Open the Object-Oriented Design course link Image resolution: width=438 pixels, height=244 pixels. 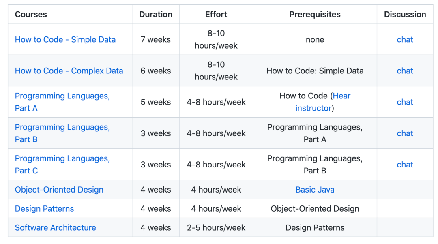point(59,190)
